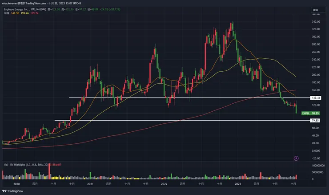Image resolution: width=329 pixels, height=195 pixels.
Task: Click the publish date 十月 22, 2023 13:07 UTC+8
Action: coord(65,3)
